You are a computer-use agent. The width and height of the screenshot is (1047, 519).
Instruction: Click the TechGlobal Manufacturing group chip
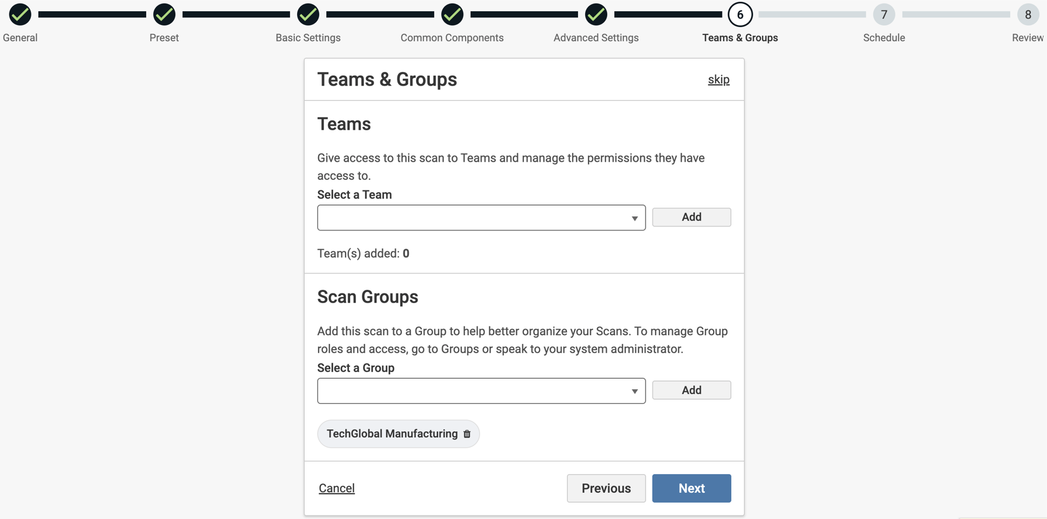(392, 434)
